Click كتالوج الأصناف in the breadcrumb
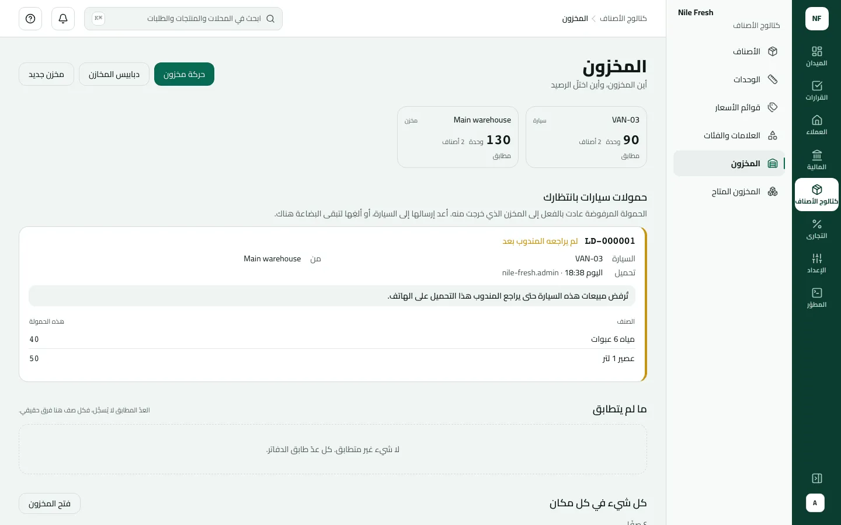The width and height of the screenshot is (841, 525). tap(623, 19)
